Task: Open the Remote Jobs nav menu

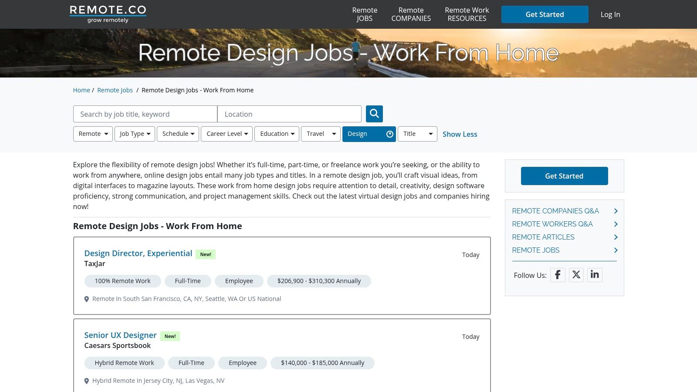Action: (x=365, y=14)
